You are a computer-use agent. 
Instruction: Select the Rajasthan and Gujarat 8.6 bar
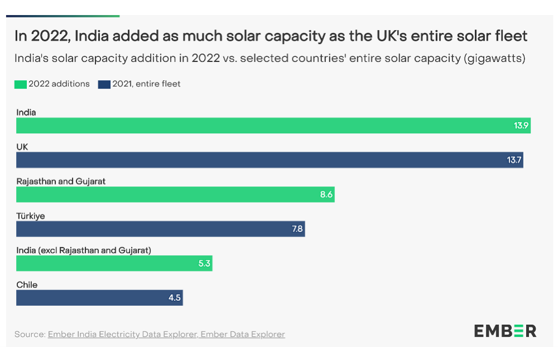(x=175, y=195)
